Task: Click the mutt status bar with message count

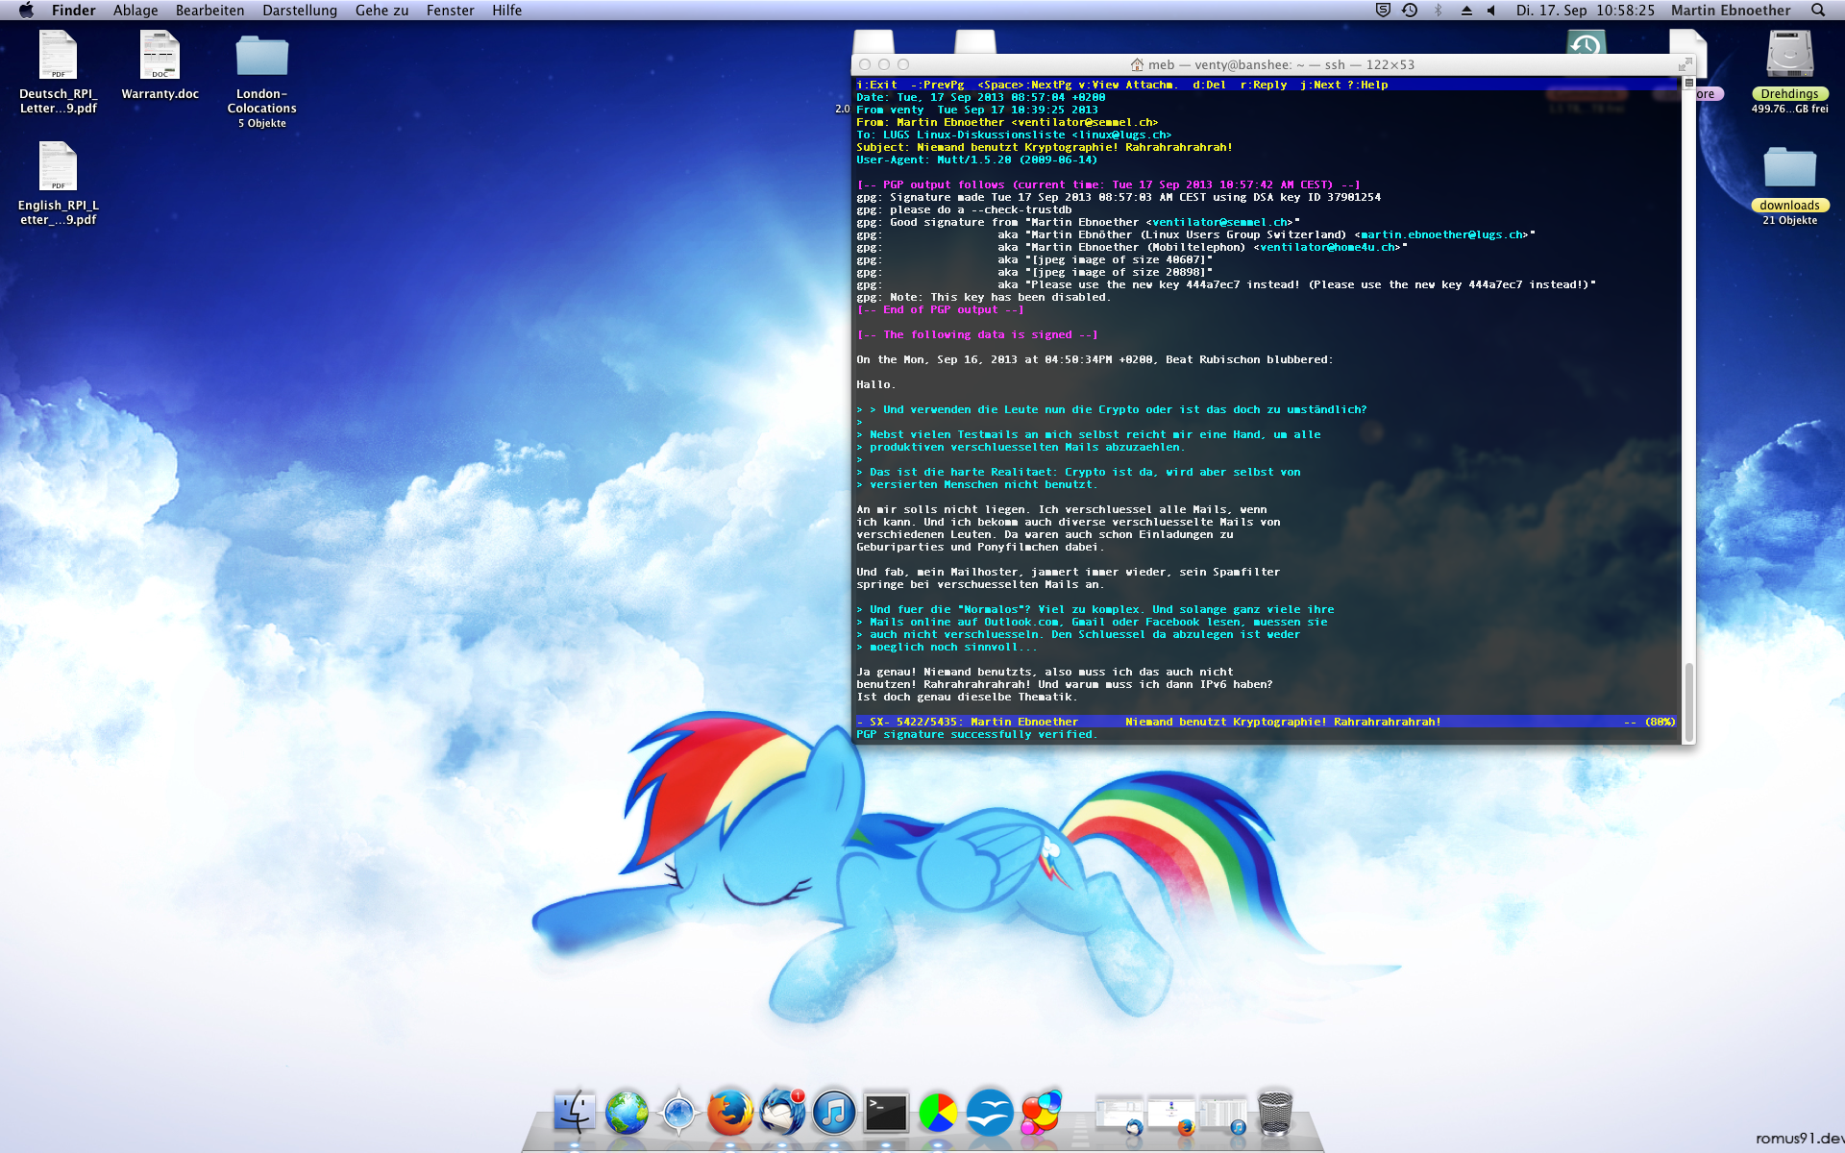Action: tap(1266, 722)
